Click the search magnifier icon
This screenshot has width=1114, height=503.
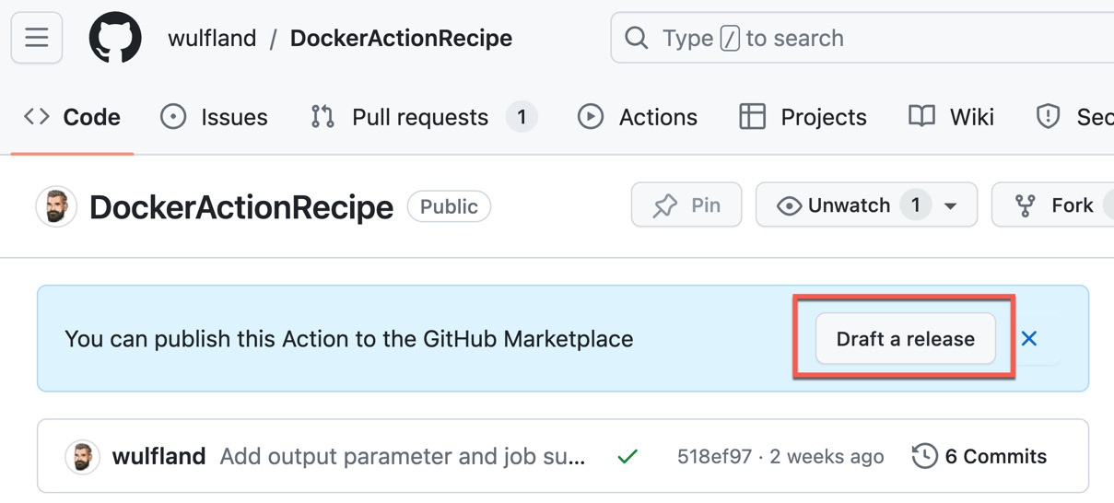pyautogui.click(x=636, y=38)
